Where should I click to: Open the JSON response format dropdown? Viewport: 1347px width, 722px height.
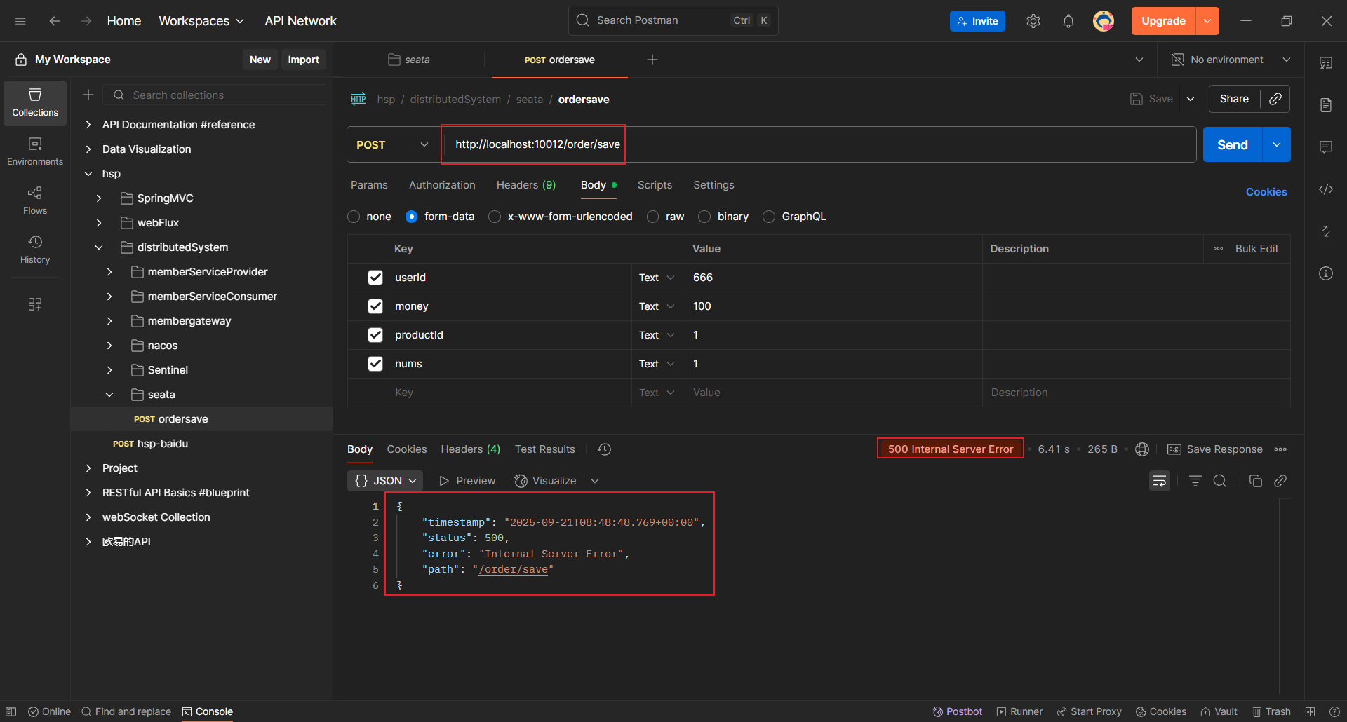[385, 481]
